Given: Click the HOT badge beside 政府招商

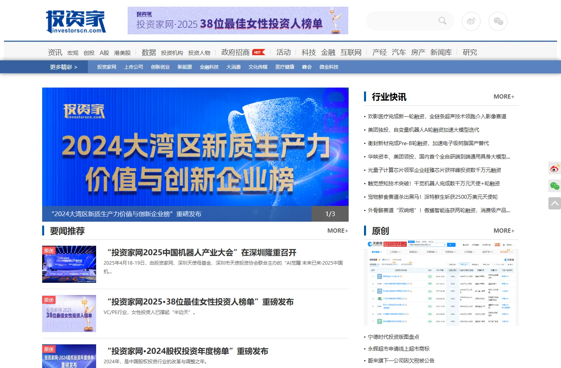Looking at the screenshot, I should (258, 52).
